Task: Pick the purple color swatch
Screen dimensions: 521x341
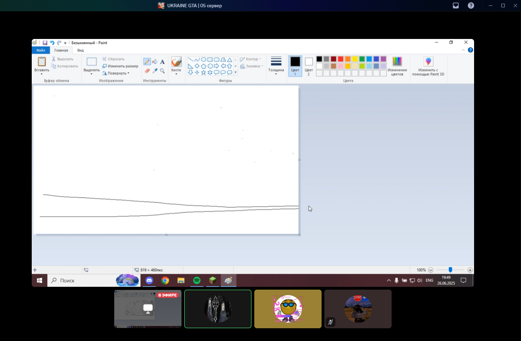Action: (x=383, y=59)
